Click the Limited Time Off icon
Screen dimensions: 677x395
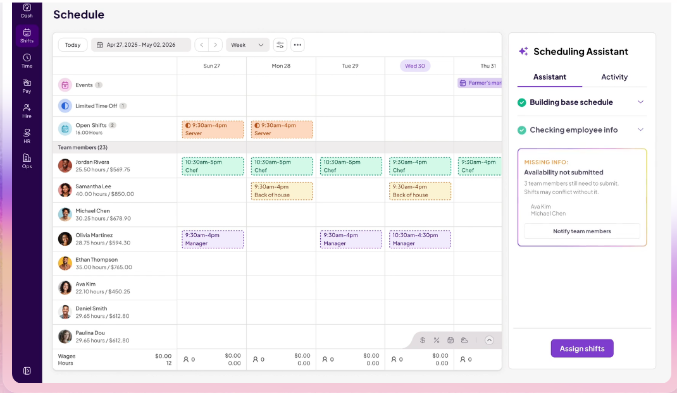65,106
